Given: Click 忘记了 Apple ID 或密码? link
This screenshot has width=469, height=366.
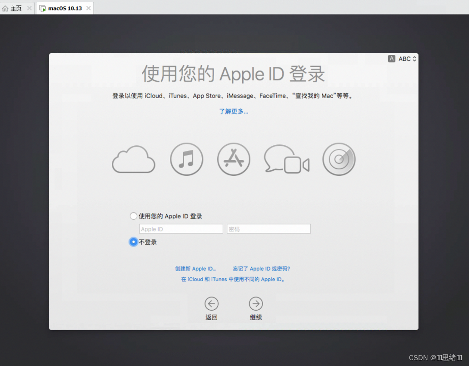Looking at the screenshot, I should (261, 269).
